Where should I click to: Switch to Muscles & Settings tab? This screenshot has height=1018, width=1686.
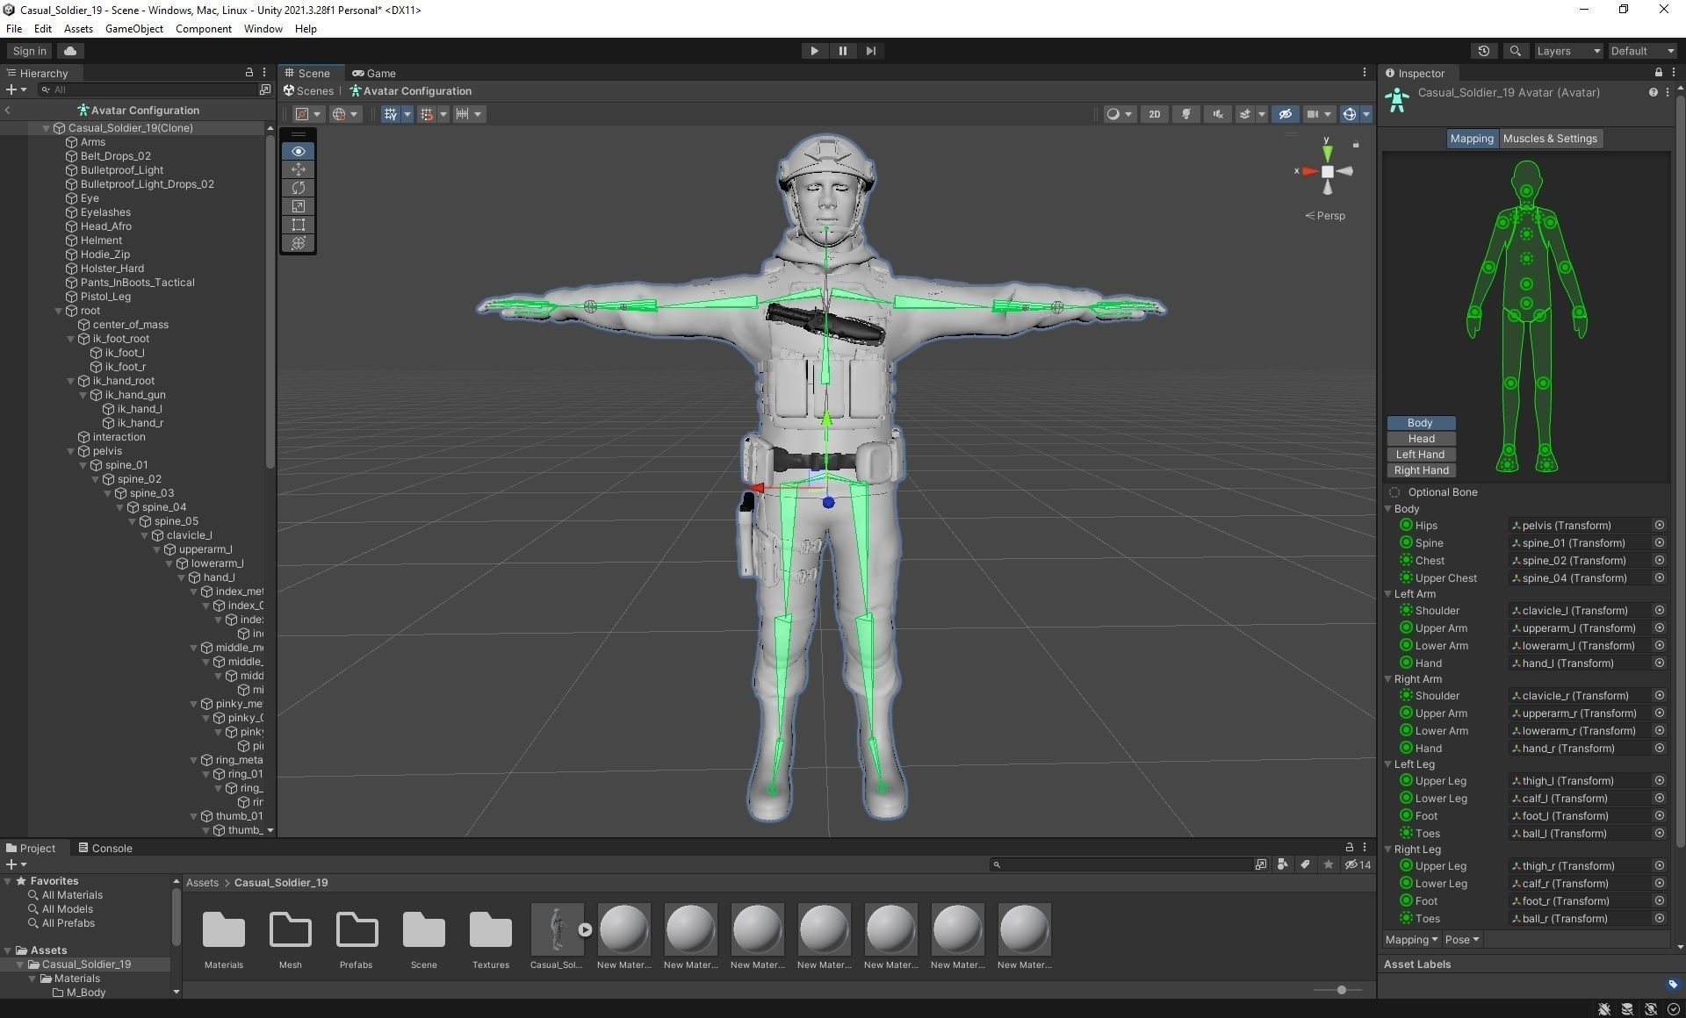[x=1550, y=139]
